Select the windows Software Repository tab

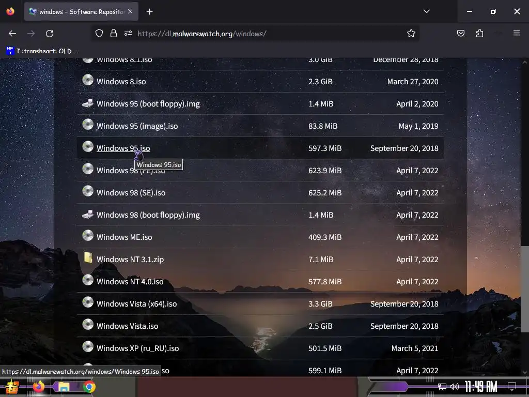(81, 12)
